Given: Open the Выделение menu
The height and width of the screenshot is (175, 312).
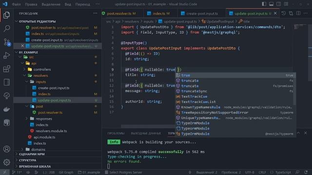Looking at the screenshot, I should 51,4.
